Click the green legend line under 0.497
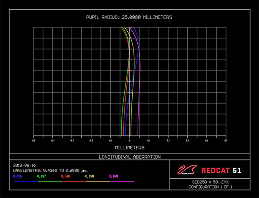 pos(49,182)
